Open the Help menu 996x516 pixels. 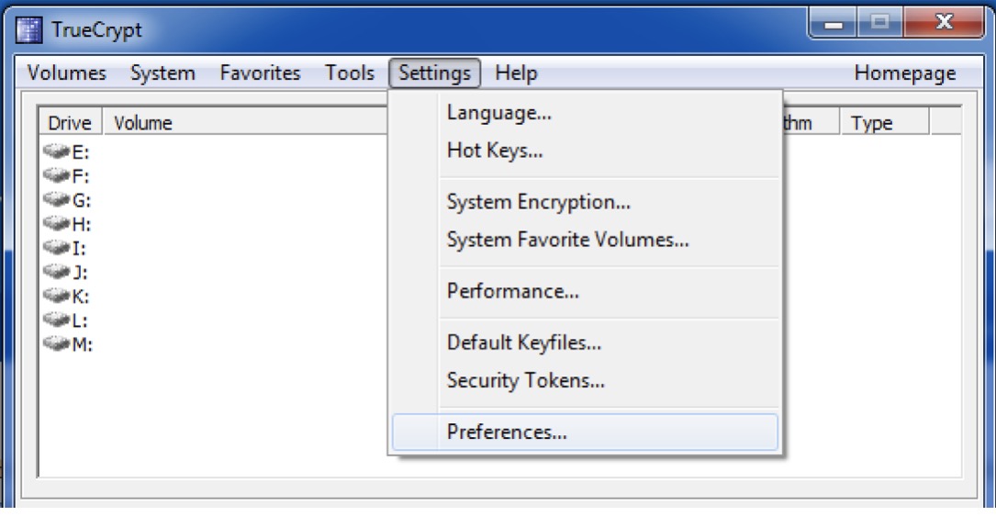tap(516, 73)
